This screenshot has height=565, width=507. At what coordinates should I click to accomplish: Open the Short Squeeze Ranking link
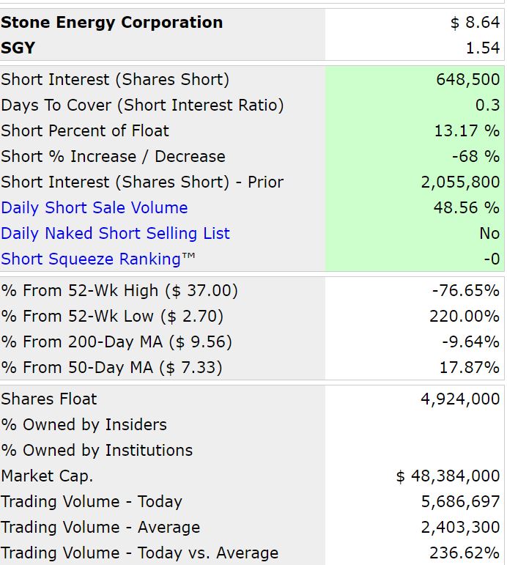pyautogui.click(x=98, y=259)
